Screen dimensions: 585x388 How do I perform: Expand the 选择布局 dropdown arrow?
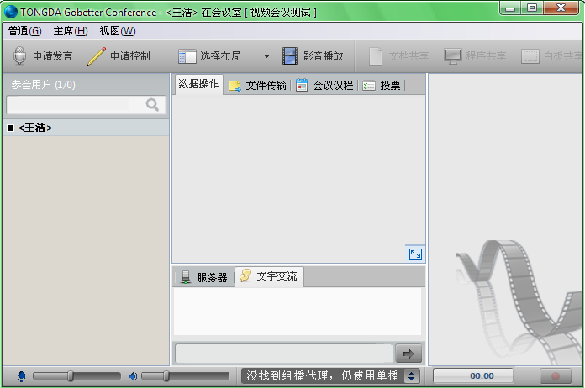pyautogui.click(x=266, y=56)
